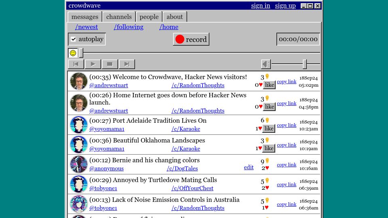Open the people tab
Screen dimensions: 388x218
click(x=149, y=17)
